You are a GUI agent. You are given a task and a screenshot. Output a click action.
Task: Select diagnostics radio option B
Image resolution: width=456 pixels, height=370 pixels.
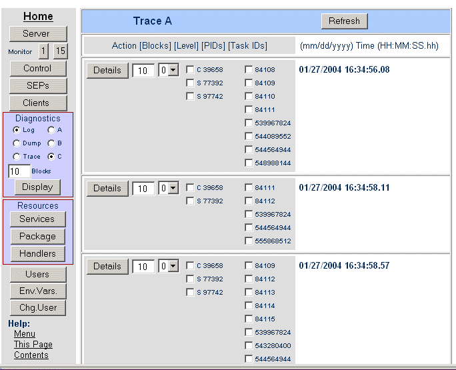tap(51, 143)
